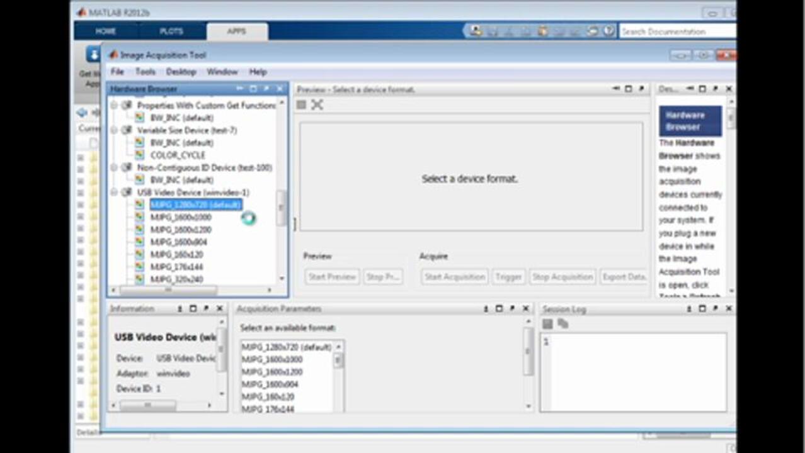The width and height of the screenshot is (805, 453).
Task: Collapse the Non-Contiguous ID Device node
Action: (x=114, y=167)
